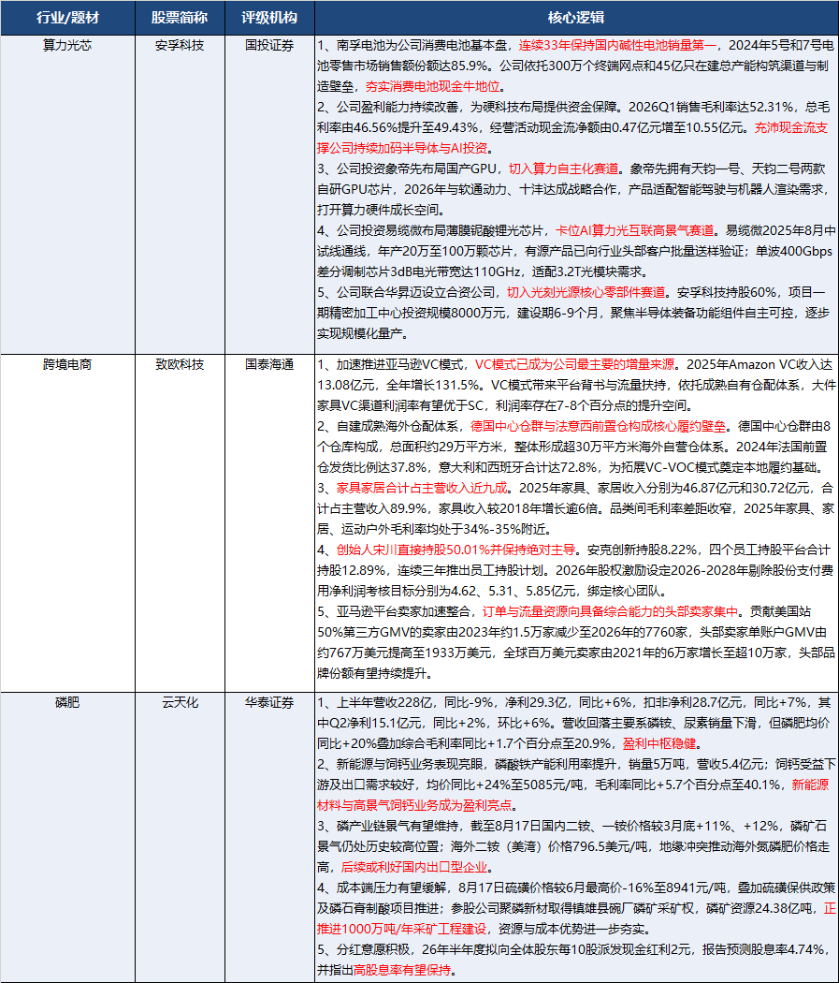This screenshot has height=983, width=839.
Task: Click red text 切入光刻光源核心零部件赛道
Action: [x=586, y=292]
